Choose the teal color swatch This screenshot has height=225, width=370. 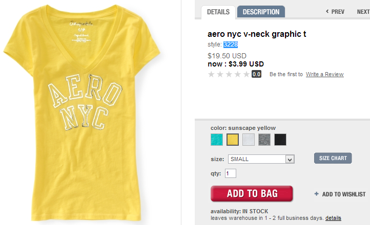click(x=217, y=140)
